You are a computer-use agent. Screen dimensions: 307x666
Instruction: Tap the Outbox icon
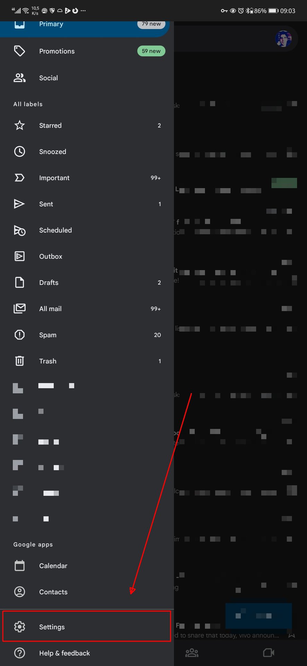click(19, 256)
